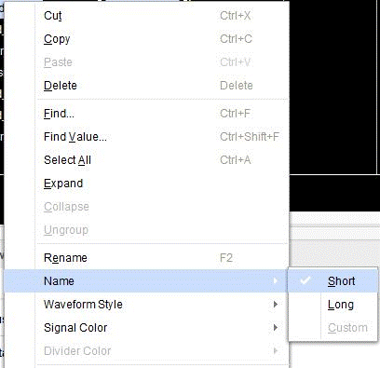Click the F2 shortcut beside Rename
The image size is (380, 368).
[226, 258]
